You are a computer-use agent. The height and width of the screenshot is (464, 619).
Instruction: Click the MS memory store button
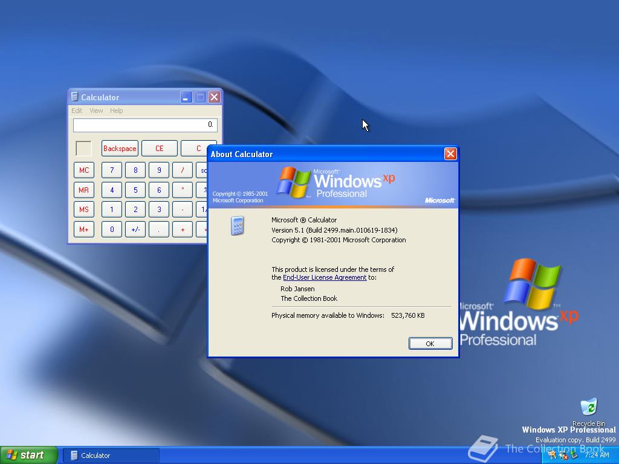pos(83,210)
